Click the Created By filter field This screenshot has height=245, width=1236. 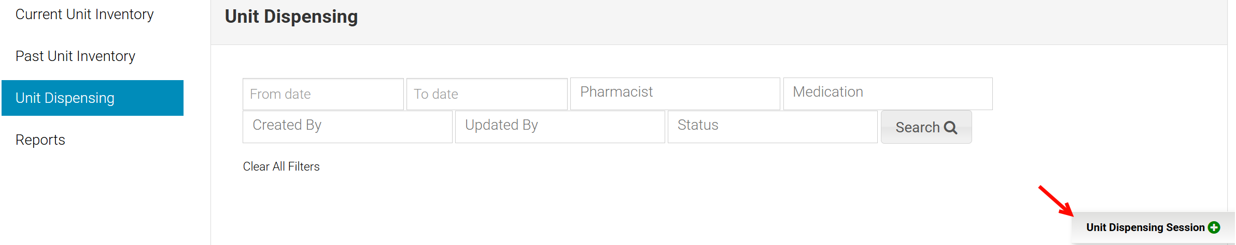click(x=347, y=126)
